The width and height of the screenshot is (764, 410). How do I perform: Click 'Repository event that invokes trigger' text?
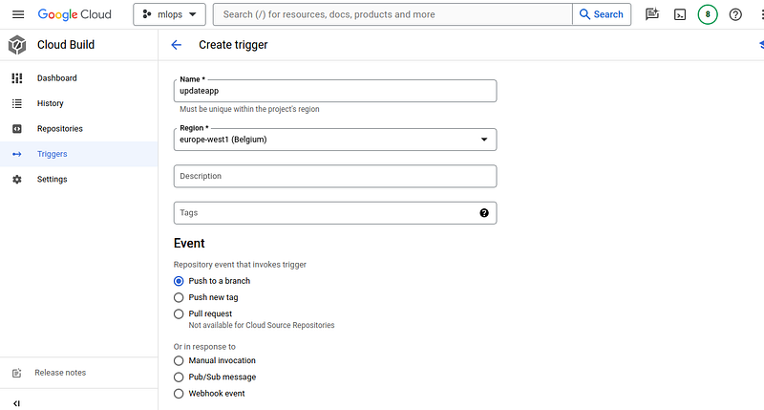240,265
